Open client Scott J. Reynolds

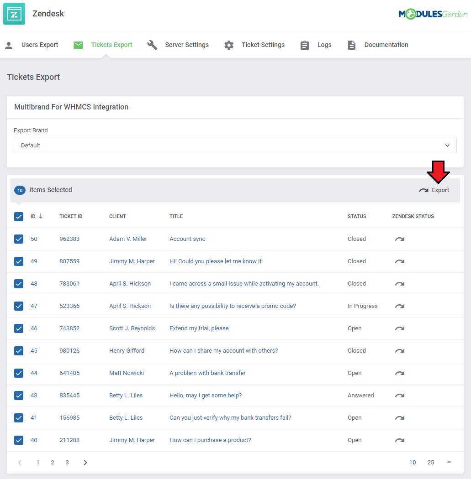(132, 328)
